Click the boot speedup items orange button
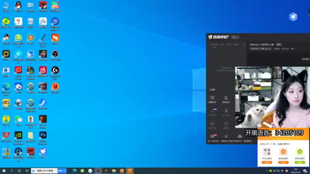The width and height of the screenshot is (310, 174). click(x=267, y=162)
